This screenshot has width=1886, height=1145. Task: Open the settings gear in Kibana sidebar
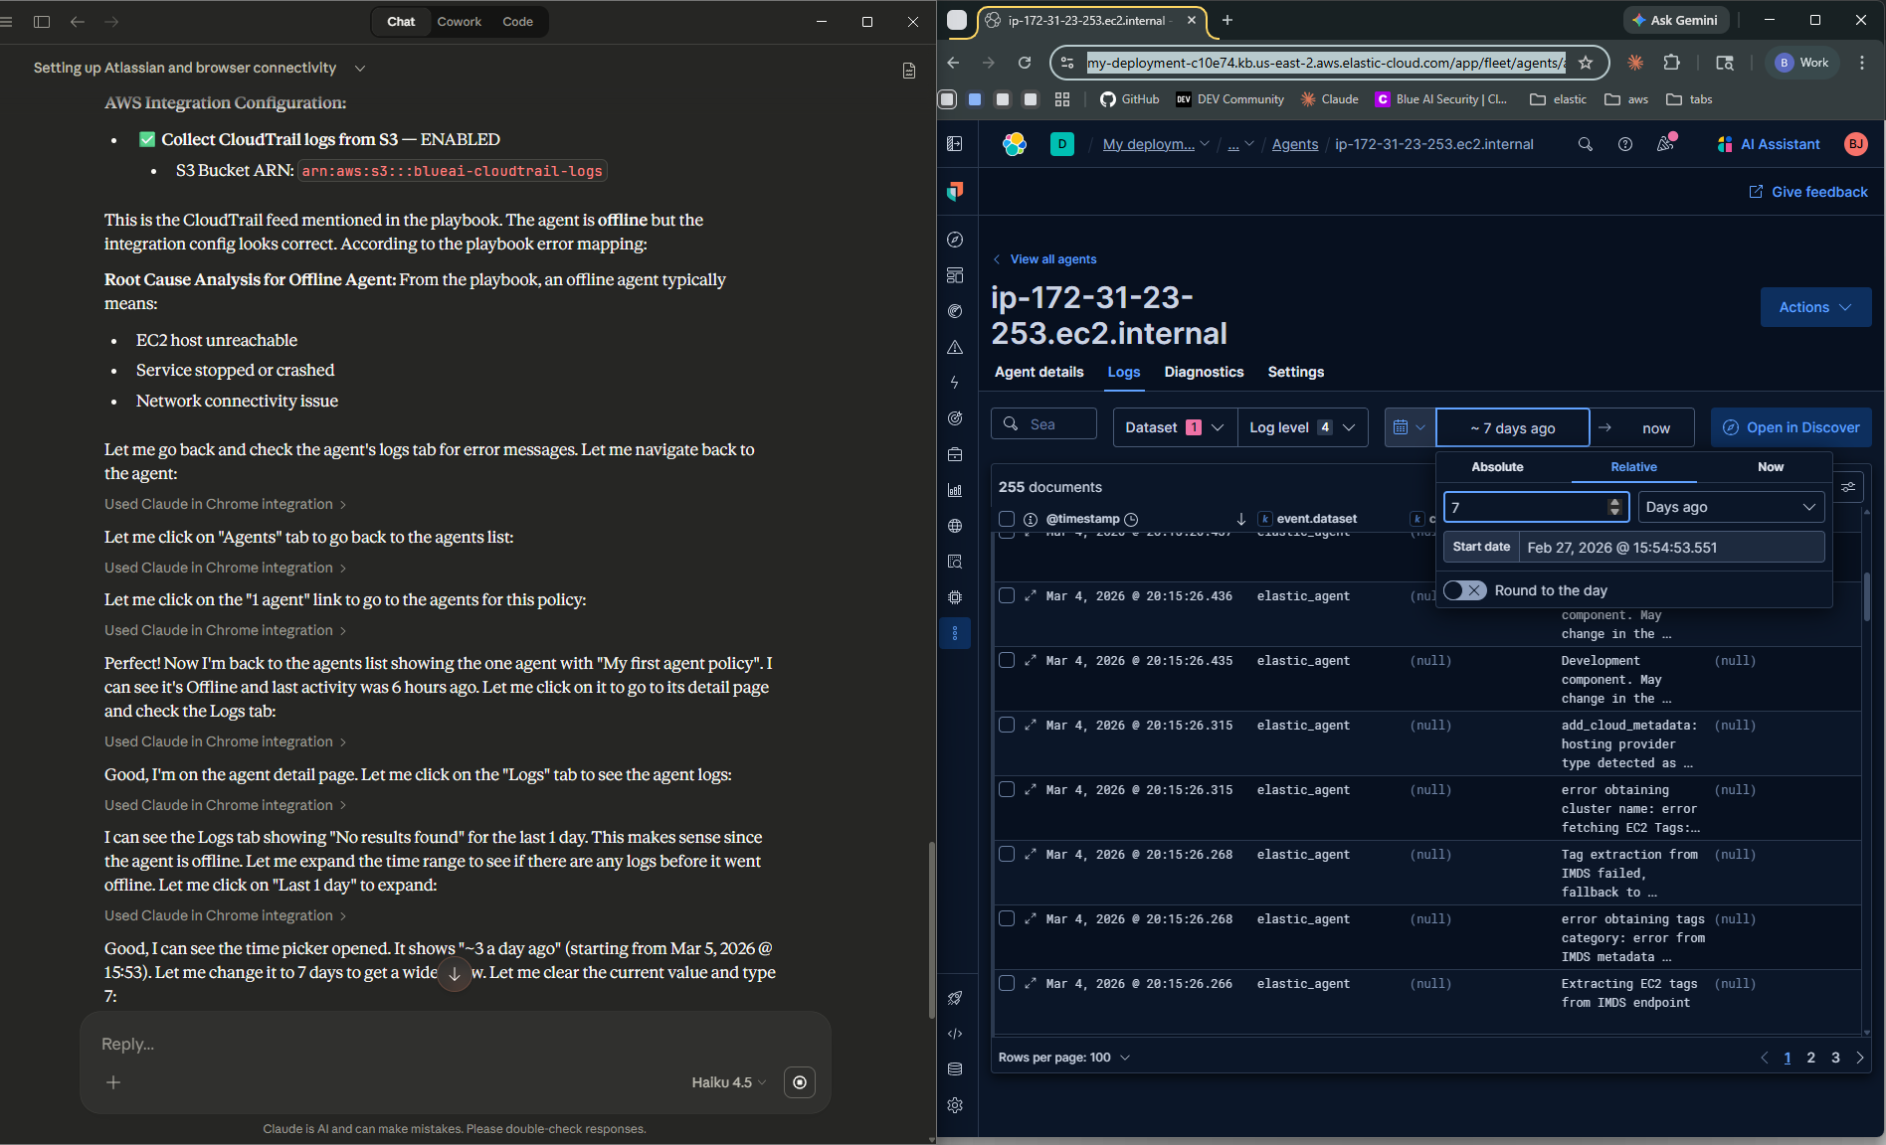tap(955, 1105)
